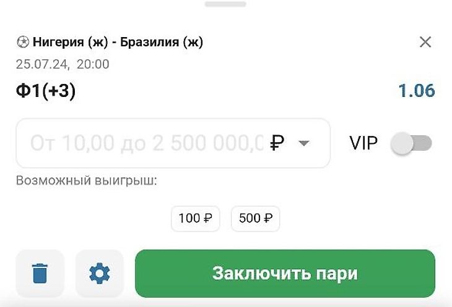Click the soccer ball sport icon

(x=22, y=43)
